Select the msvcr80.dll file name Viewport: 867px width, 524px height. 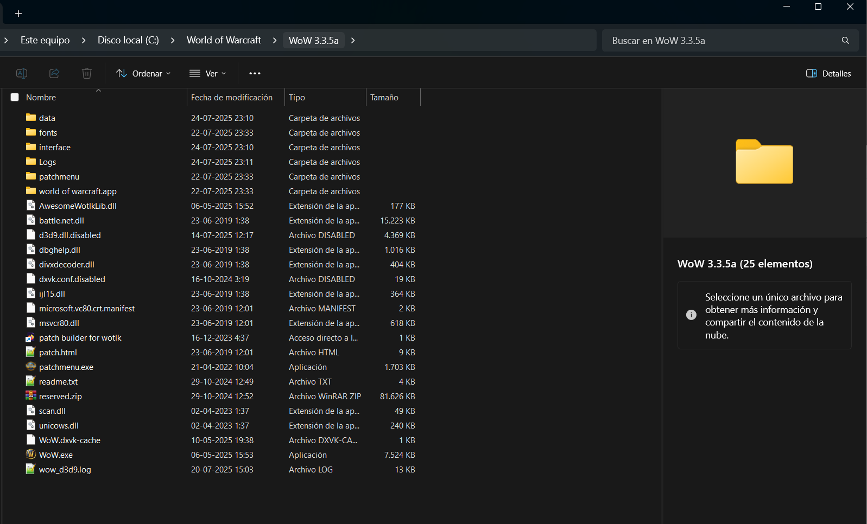tap(59, 323)
